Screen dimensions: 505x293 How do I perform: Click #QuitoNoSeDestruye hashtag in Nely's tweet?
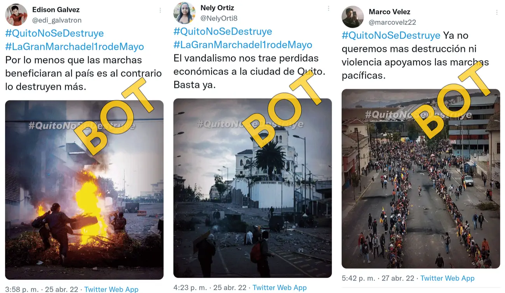tap(223, 31)
